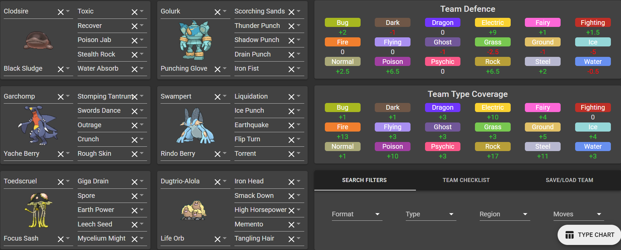Remove the Punching Glove item

(218, 69)
